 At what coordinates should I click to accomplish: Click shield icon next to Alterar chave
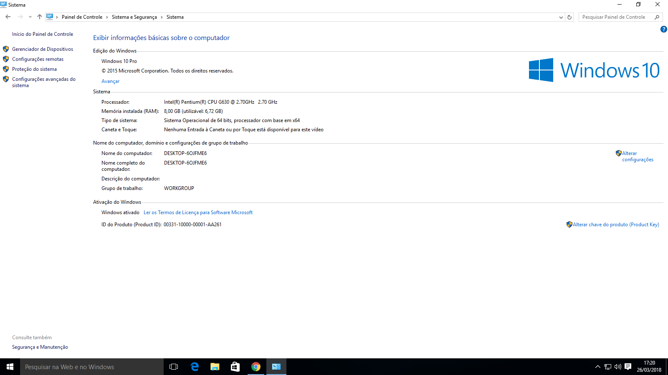(x=569, y=225)
